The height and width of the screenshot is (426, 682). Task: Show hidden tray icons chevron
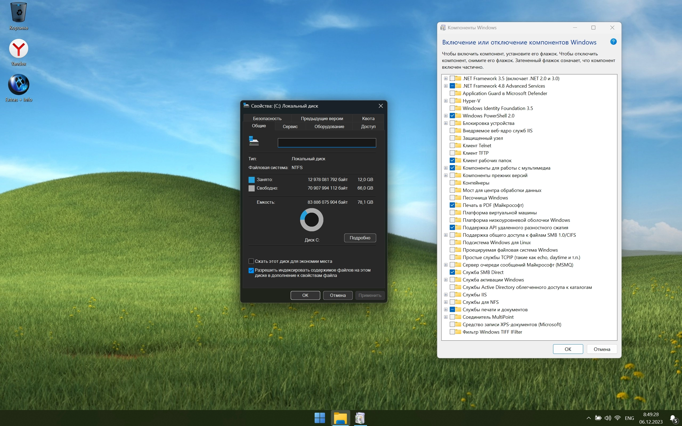pos(588,418)
